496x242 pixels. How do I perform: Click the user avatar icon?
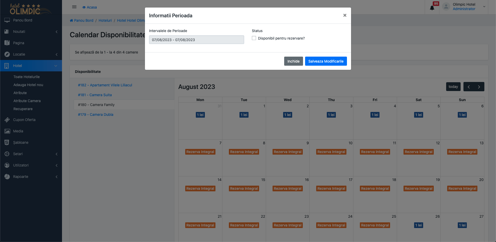point(446,7)
